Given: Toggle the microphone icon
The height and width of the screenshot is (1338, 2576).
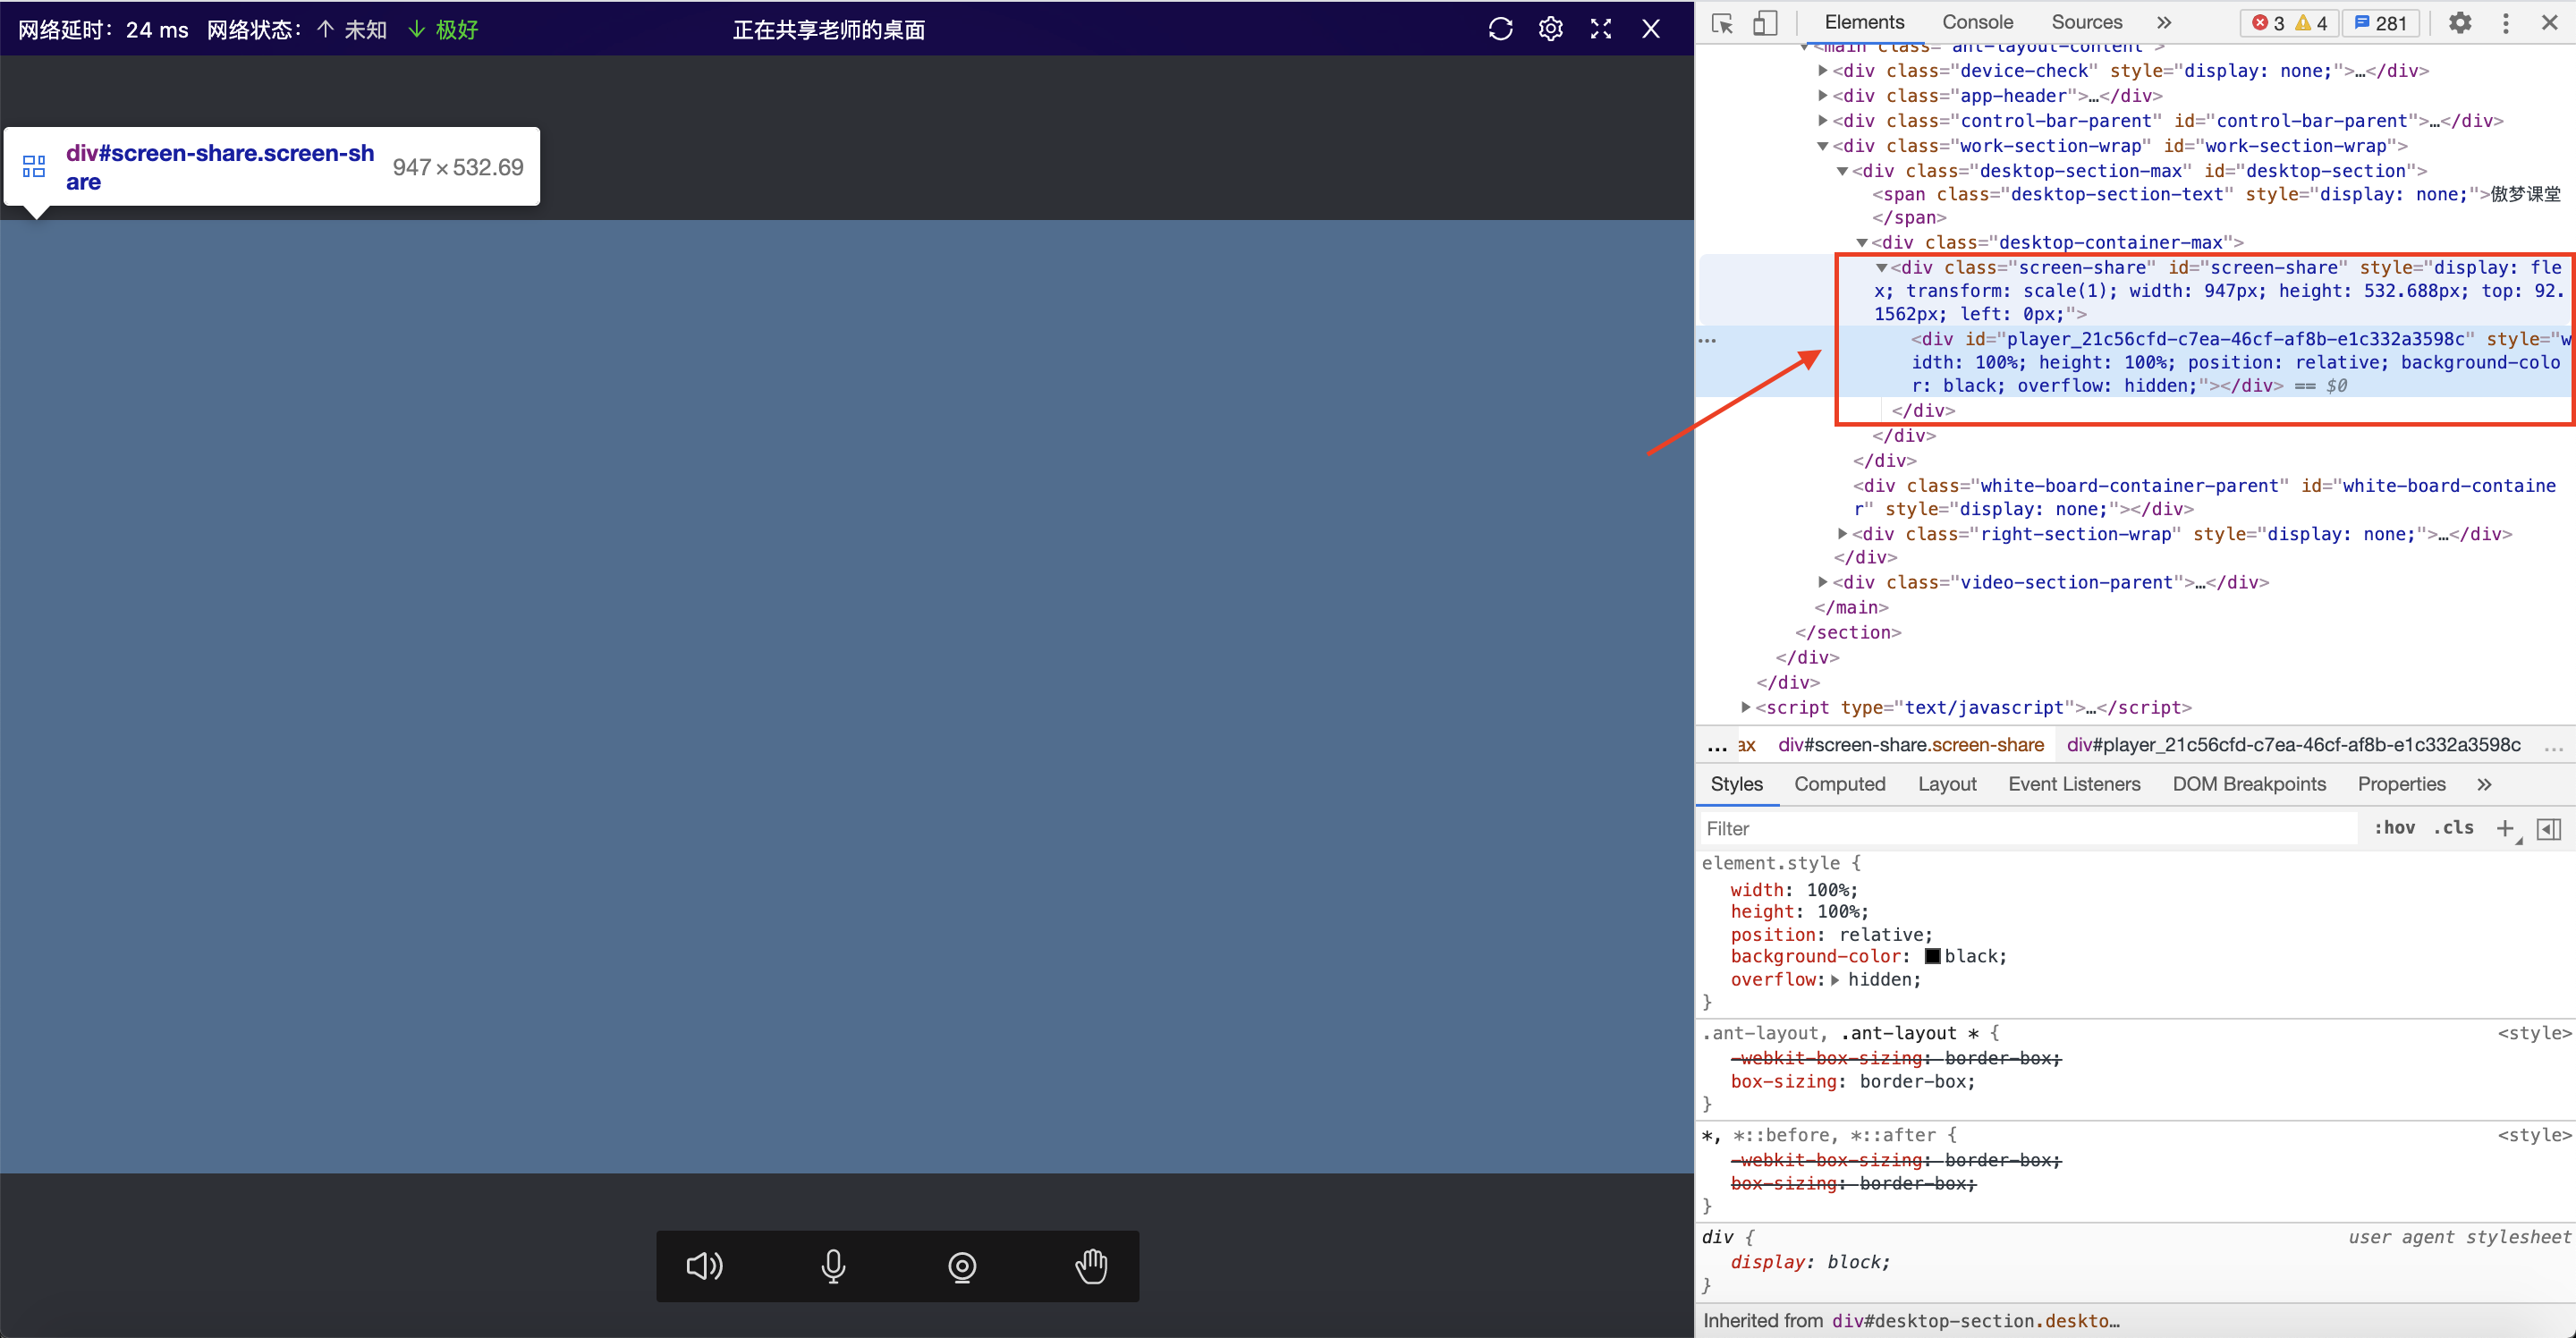Looking at the screenshot, I should click(833, 1266).
